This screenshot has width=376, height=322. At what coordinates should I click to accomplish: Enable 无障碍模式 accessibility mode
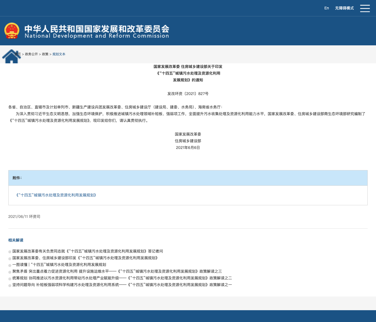coord(344,8)
